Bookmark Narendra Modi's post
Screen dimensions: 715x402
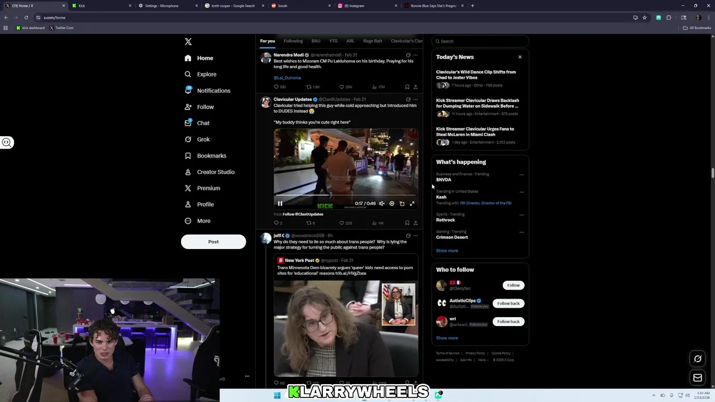click(x=407, y=87)
